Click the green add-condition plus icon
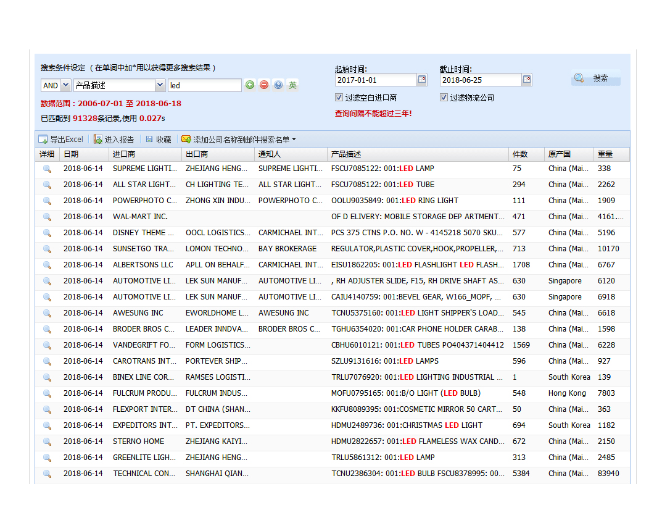Viewport: 670px width, 531px height. pyautogui.click(x=250, y=85)
